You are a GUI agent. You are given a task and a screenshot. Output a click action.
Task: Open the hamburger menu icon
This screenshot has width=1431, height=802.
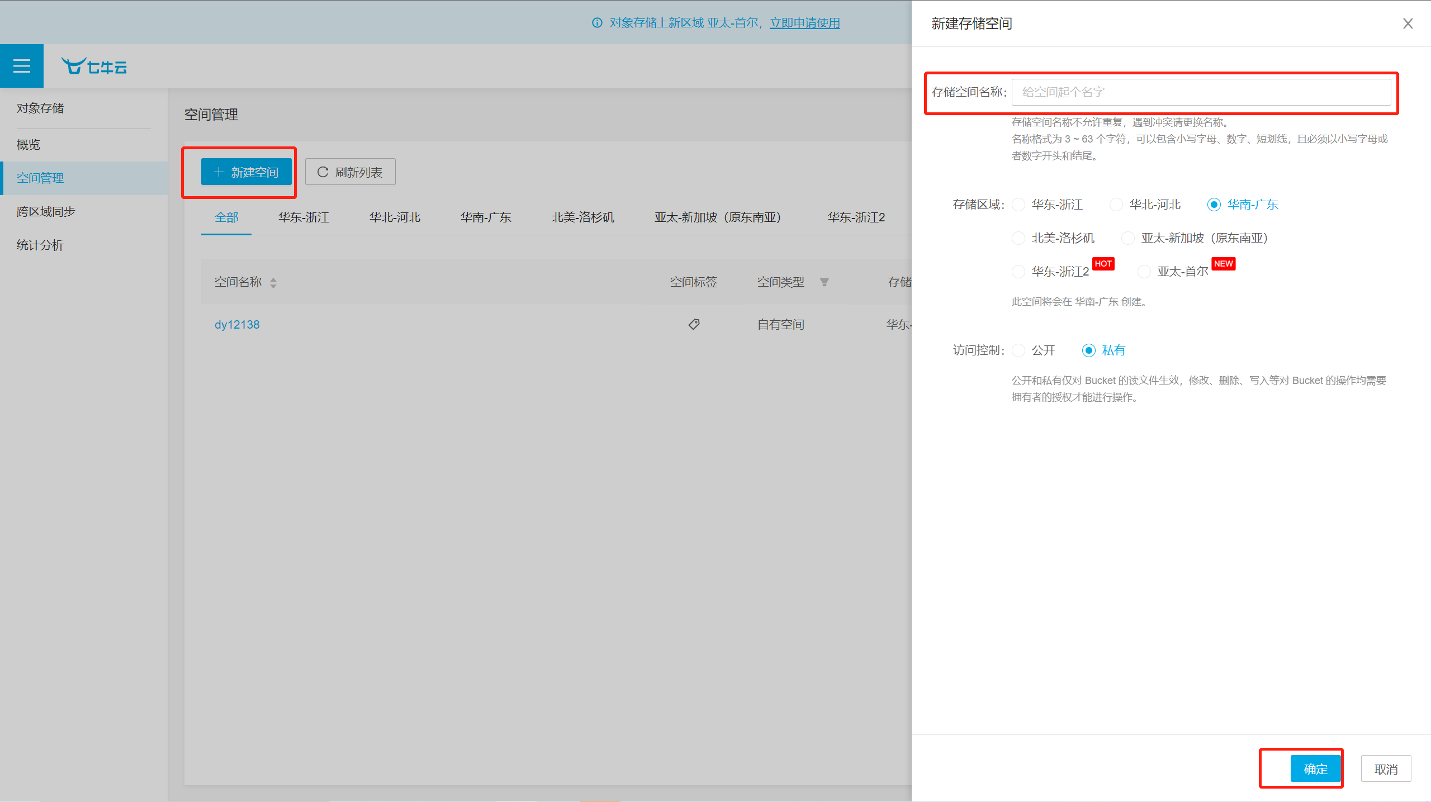click(21, 66)
